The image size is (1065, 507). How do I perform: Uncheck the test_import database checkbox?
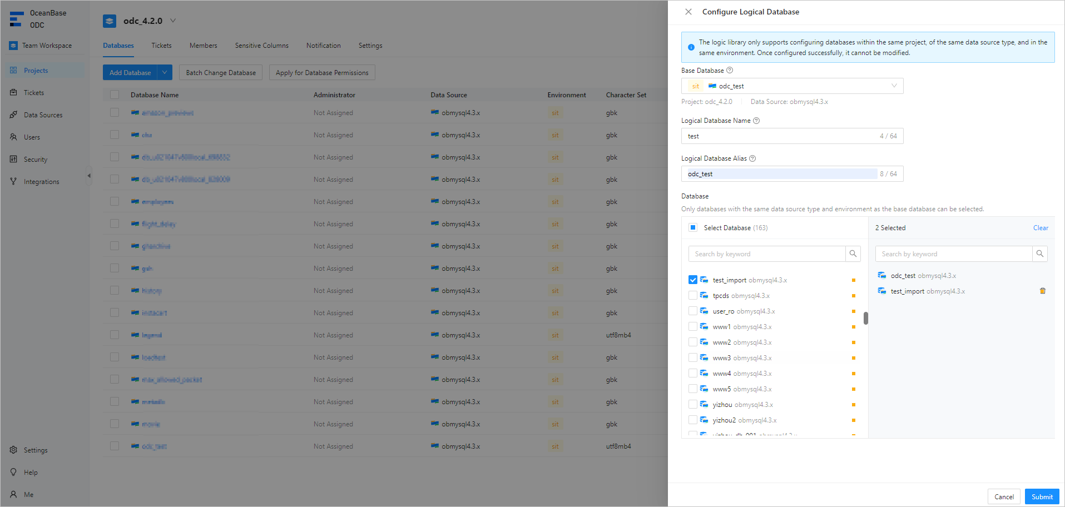tap(693, 280)
